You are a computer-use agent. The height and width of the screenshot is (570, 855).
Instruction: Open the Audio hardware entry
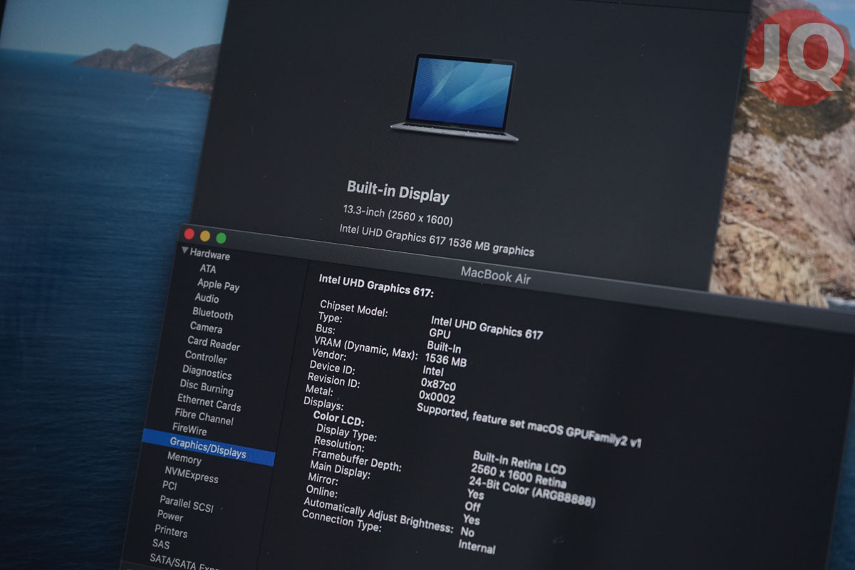tap(207, 298)
